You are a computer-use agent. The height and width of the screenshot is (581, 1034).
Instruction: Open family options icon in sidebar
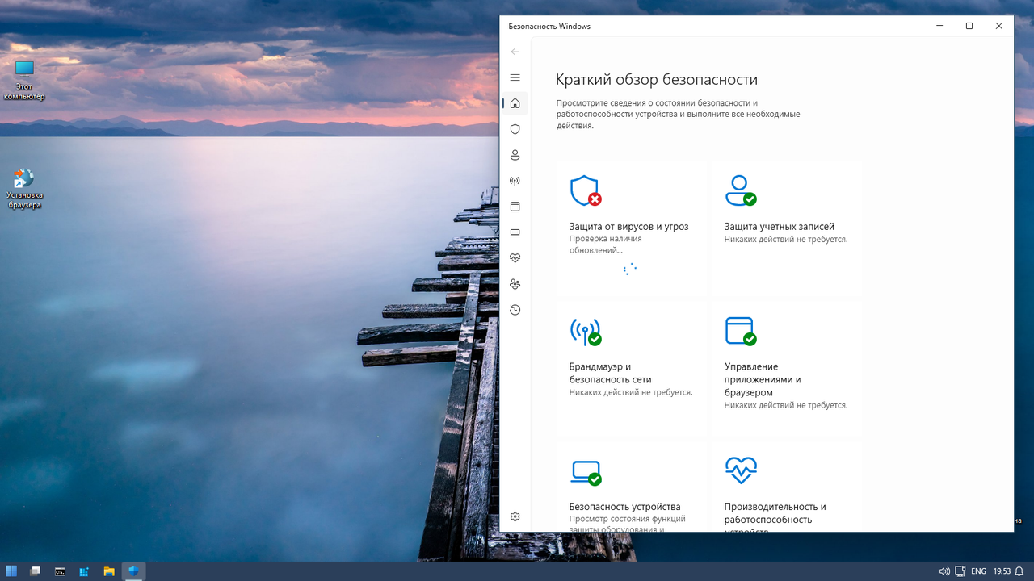515,284
